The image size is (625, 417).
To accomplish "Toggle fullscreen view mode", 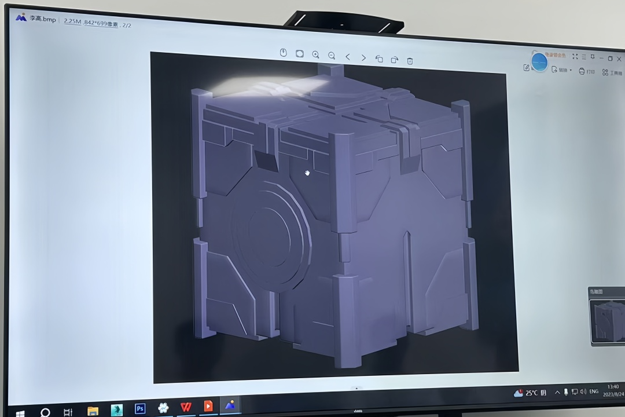I will [x=575, y=56].
